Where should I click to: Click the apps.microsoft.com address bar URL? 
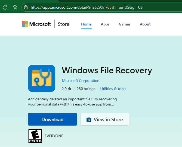coord(87,7)
